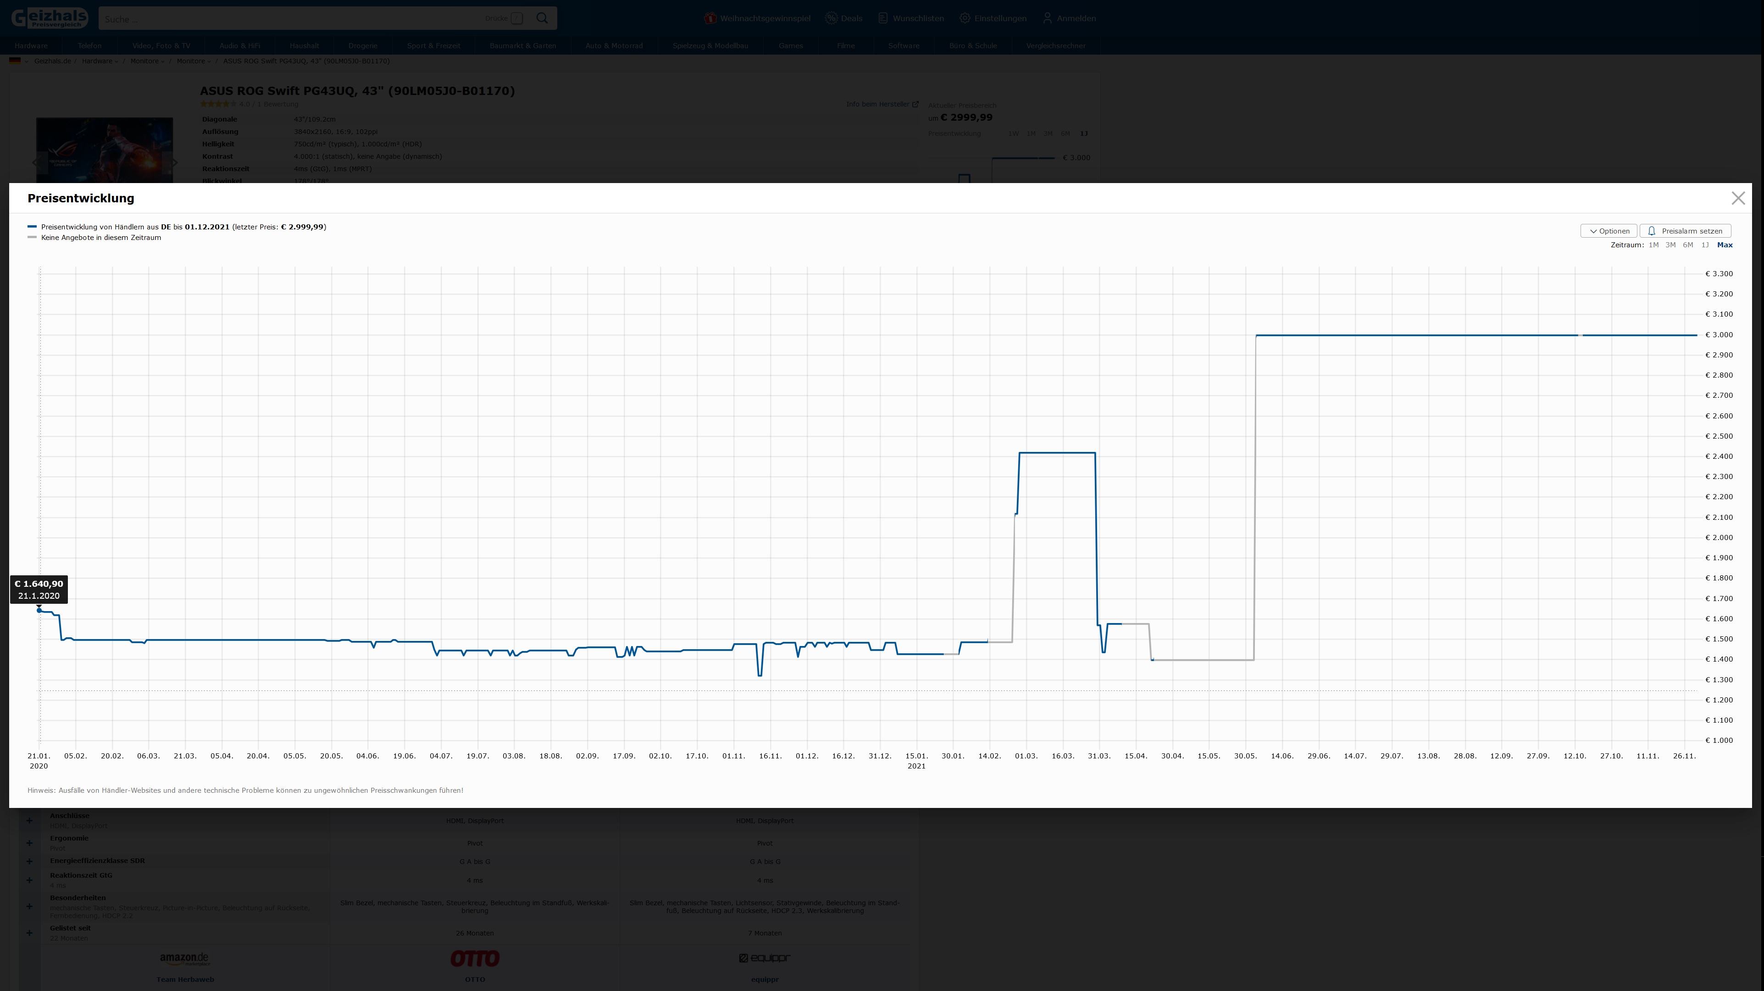The image size is (1764, 991).
Task: Click the Geizhals logo
Action: 49,18
